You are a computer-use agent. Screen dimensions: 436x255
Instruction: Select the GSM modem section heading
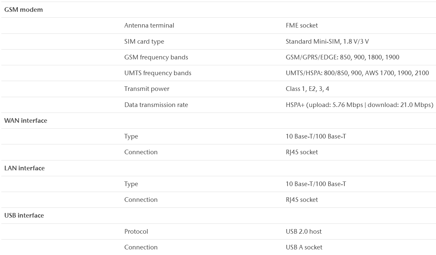click(x=24, y=10)
